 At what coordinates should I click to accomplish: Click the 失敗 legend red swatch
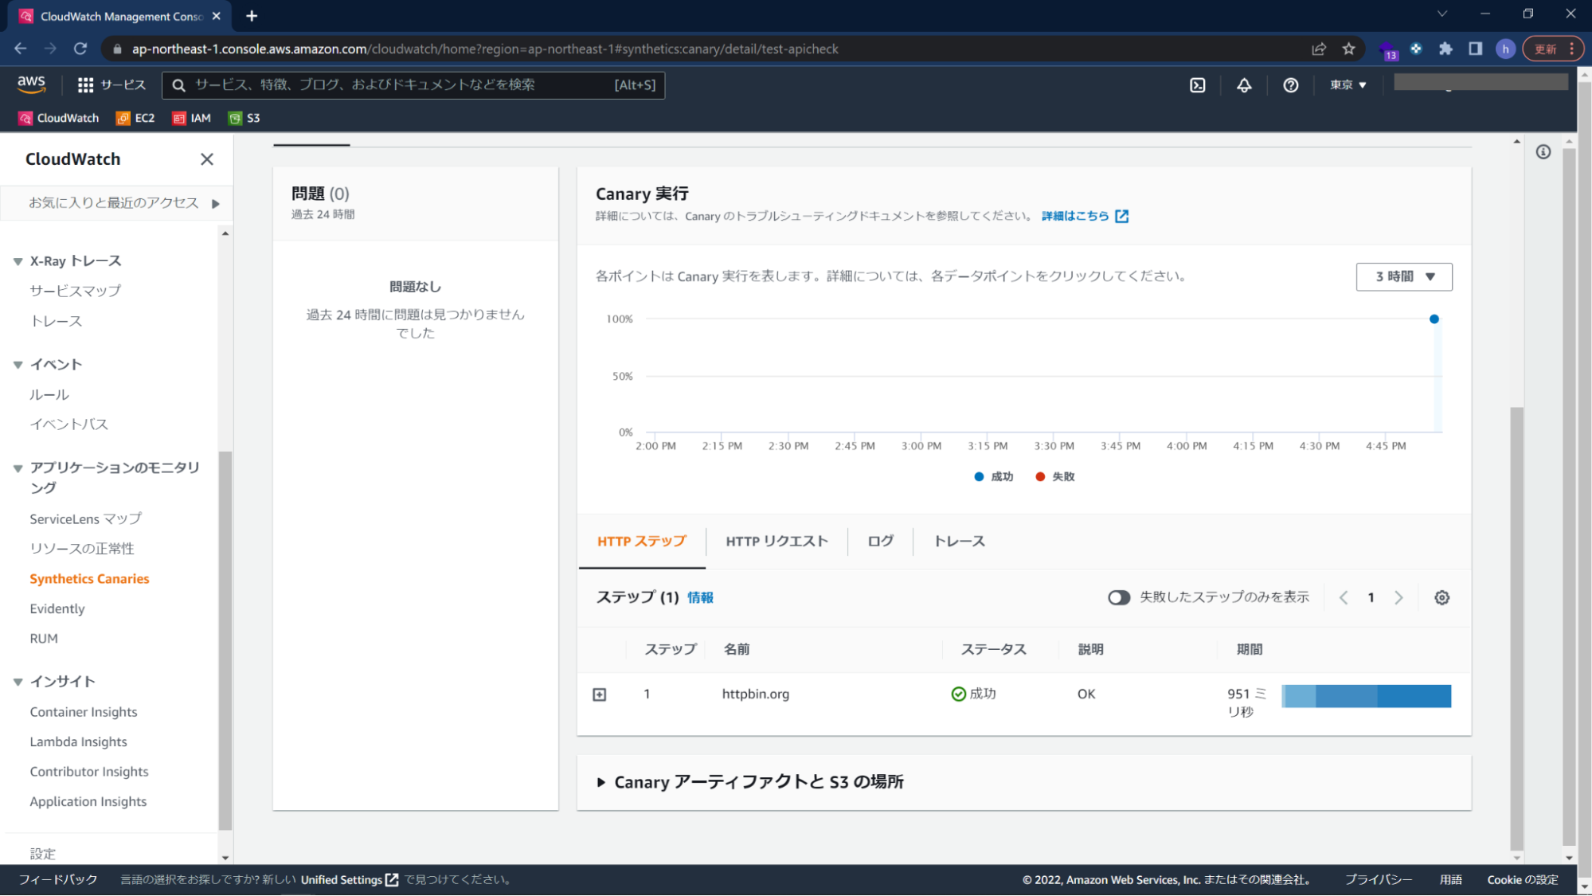click(1039, 477)
